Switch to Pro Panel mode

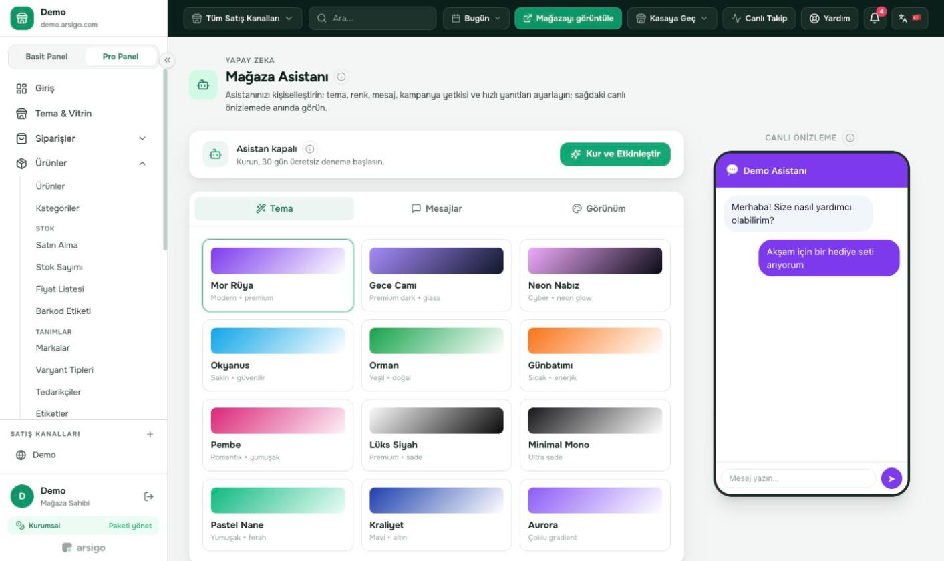coord(121,57)
